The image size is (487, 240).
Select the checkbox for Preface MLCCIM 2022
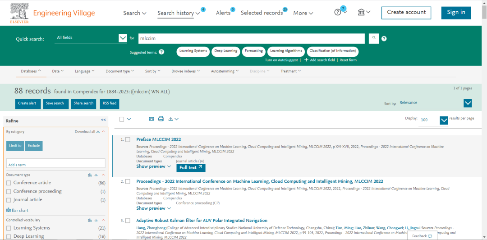[x=128, y=139]
